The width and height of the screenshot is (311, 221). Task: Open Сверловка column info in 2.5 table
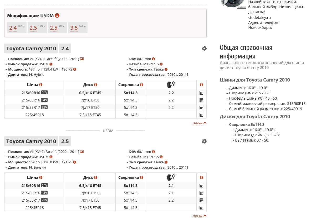tap(141, 177)
